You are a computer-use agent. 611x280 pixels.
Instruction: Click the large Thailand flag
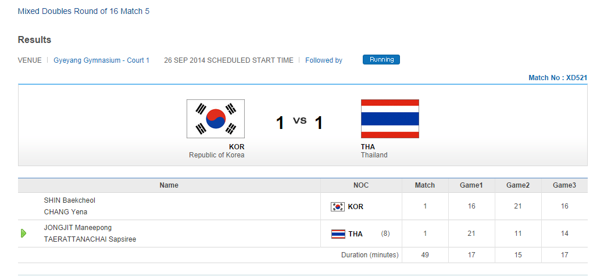[390, 119]
